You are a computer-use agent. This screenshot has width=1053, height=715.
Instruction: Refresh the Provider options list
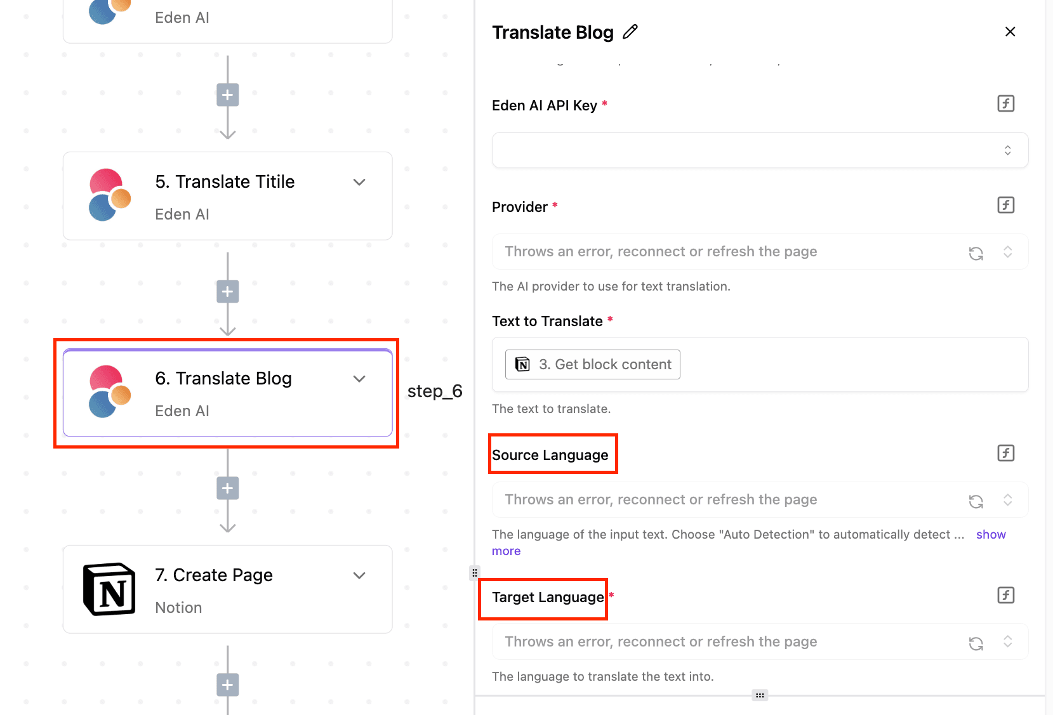point(976,253)
